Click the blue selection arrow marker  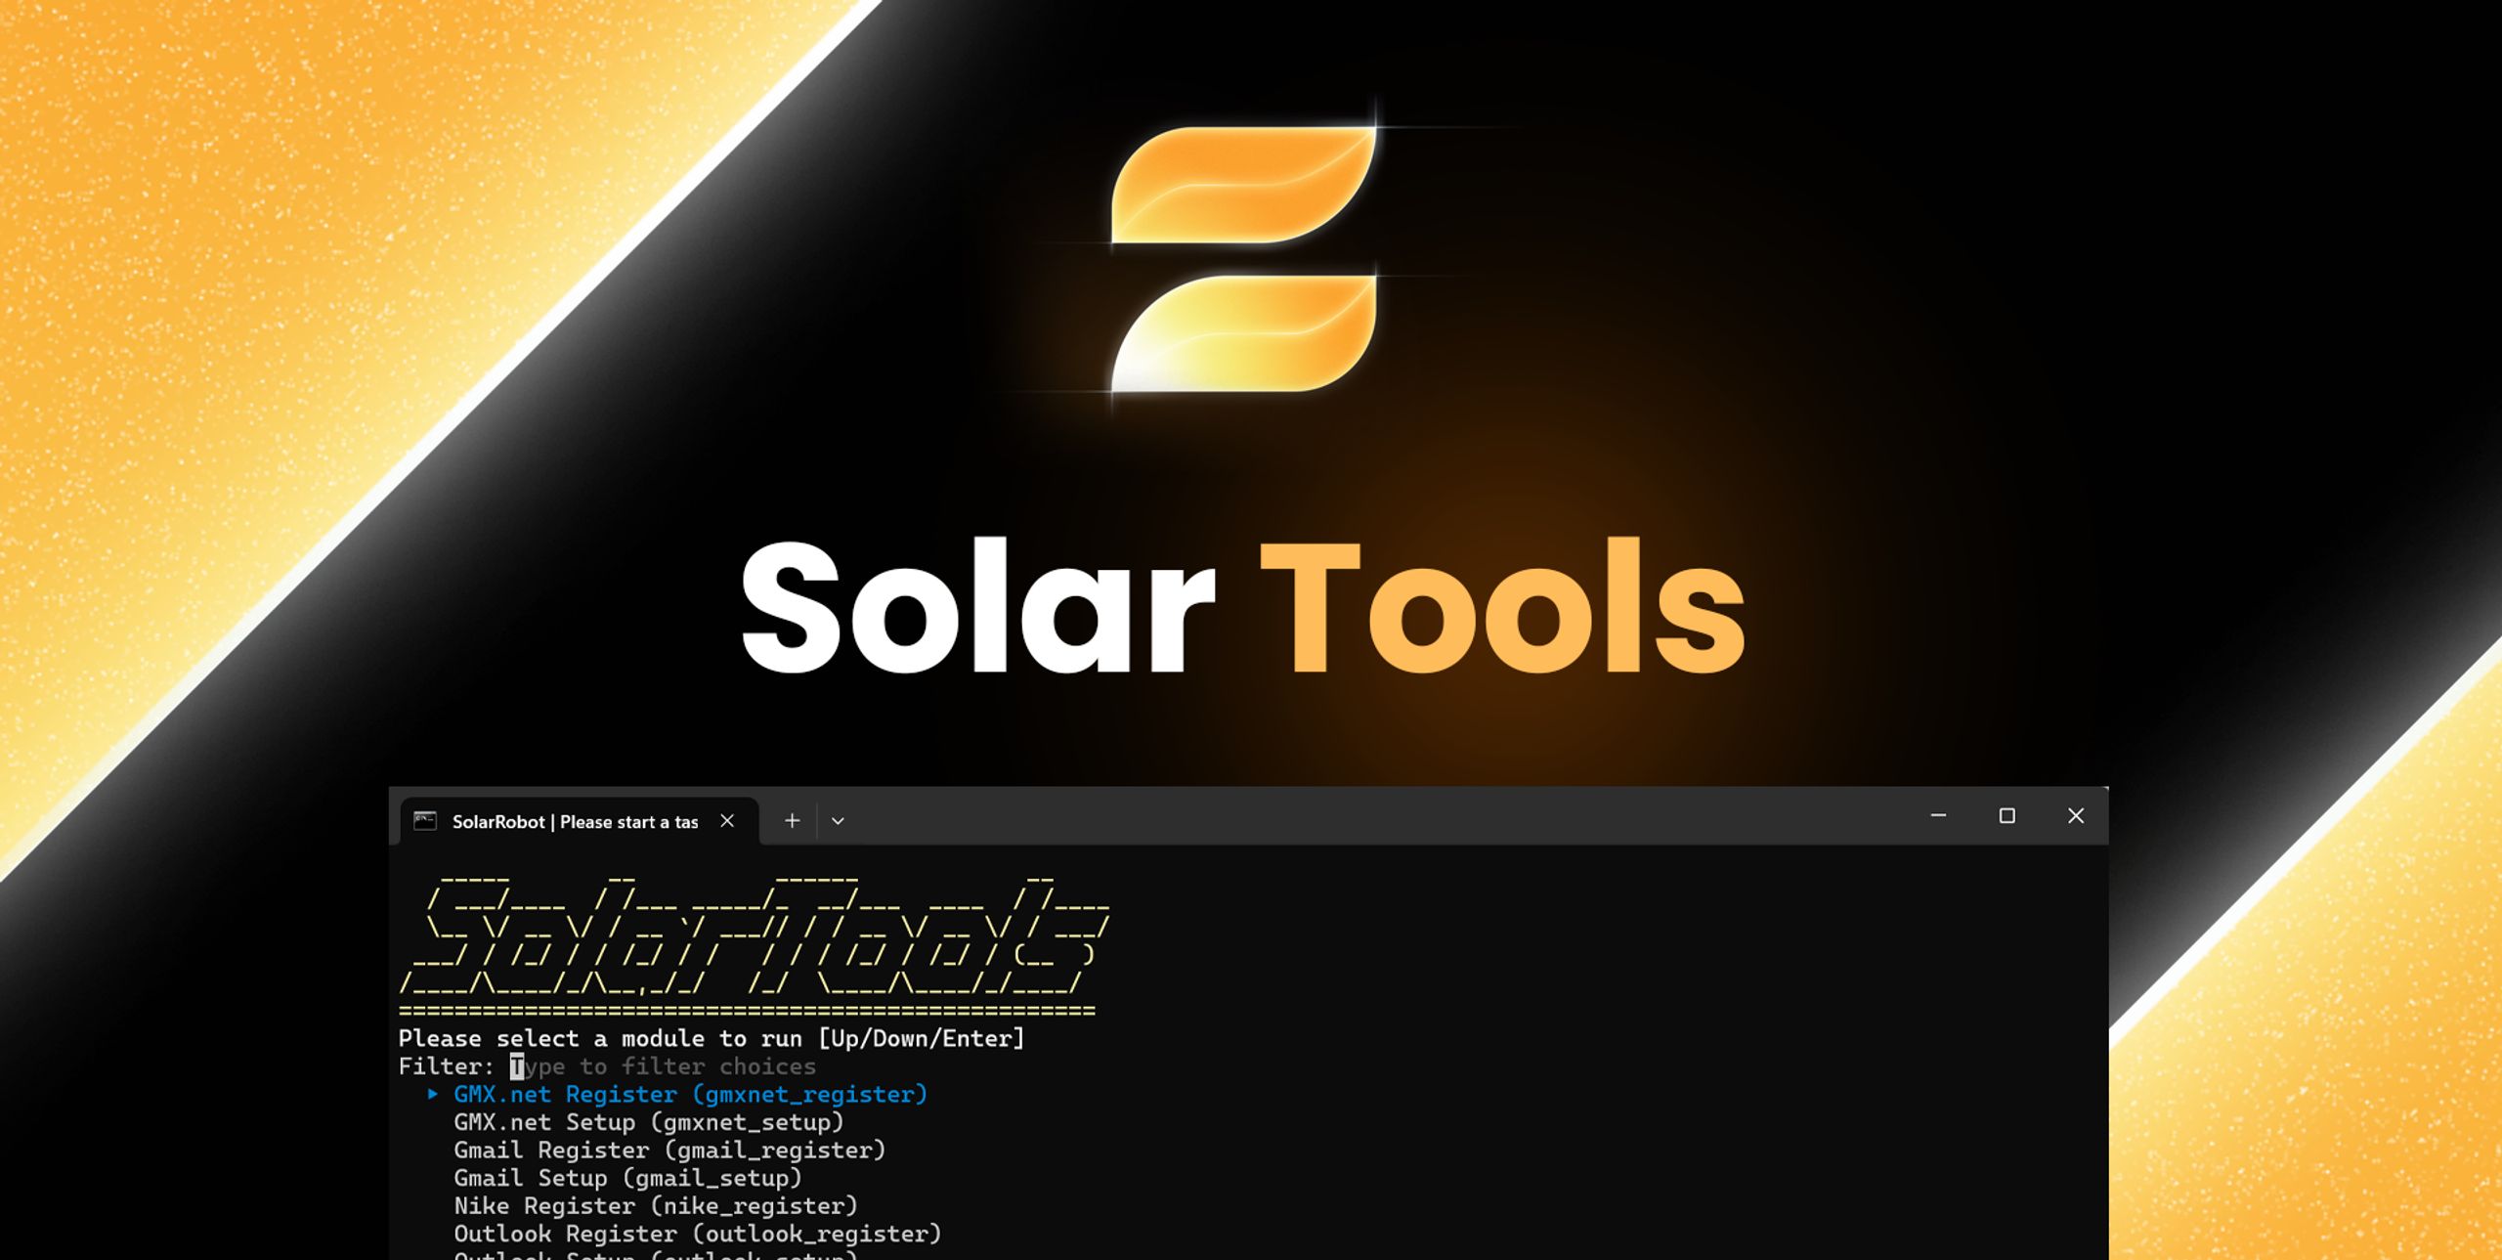click(x=432, y=1094)
